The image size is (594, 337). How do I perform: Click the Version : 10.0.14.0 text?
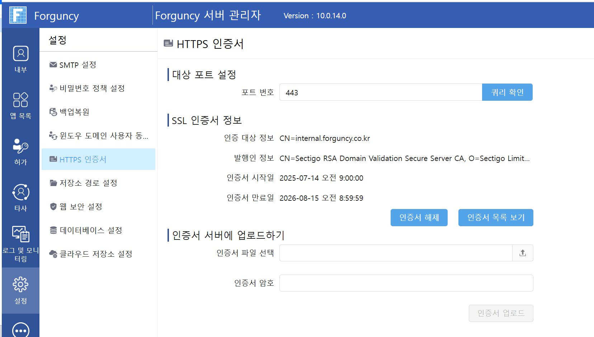click(x=315, y=16)
